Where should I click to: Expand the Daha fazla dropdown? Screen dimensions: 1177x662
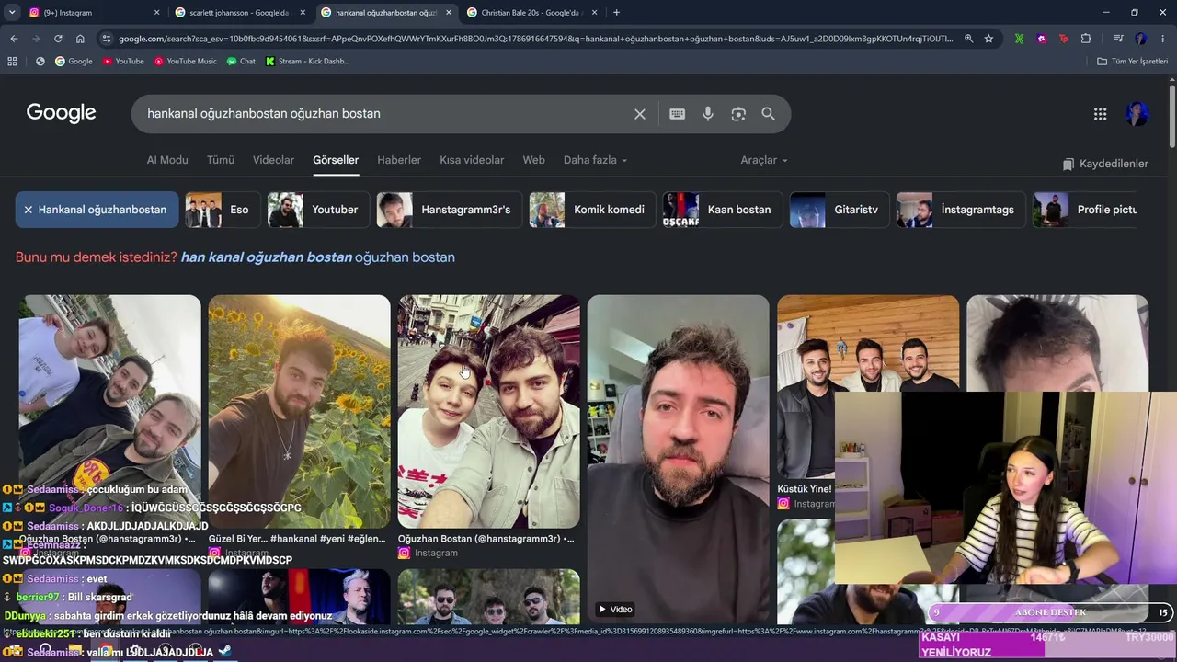click(x=595, y=160)
